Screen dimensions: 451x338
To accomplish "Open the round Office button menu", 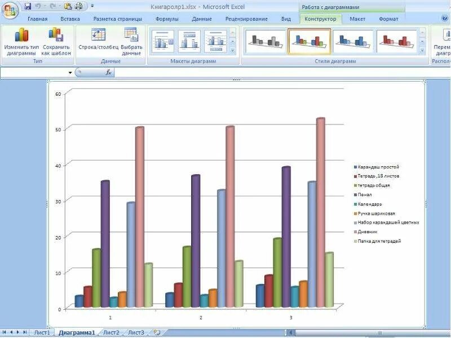I will point(10,10).
